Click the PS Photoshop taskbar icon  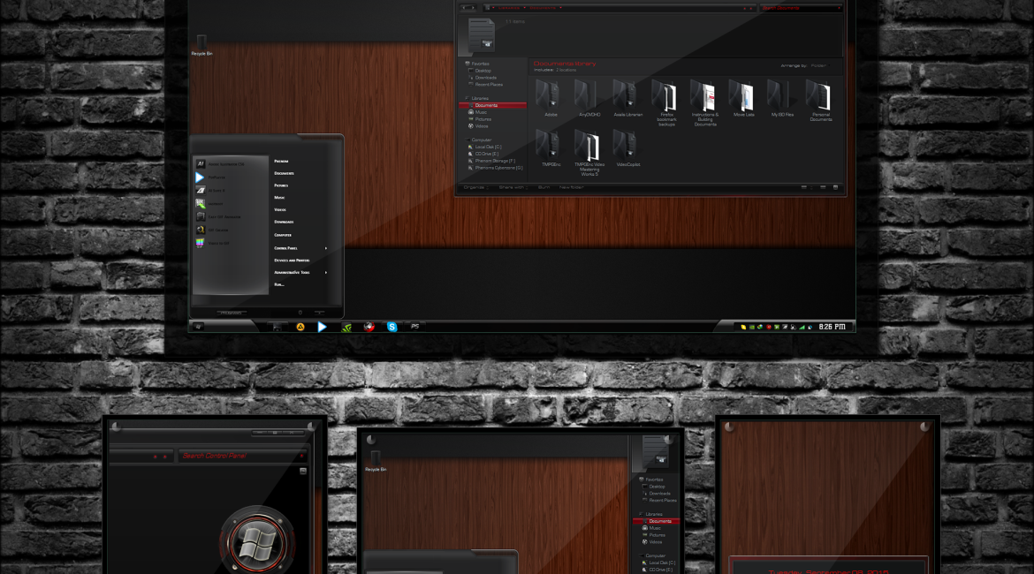point(414,327)
